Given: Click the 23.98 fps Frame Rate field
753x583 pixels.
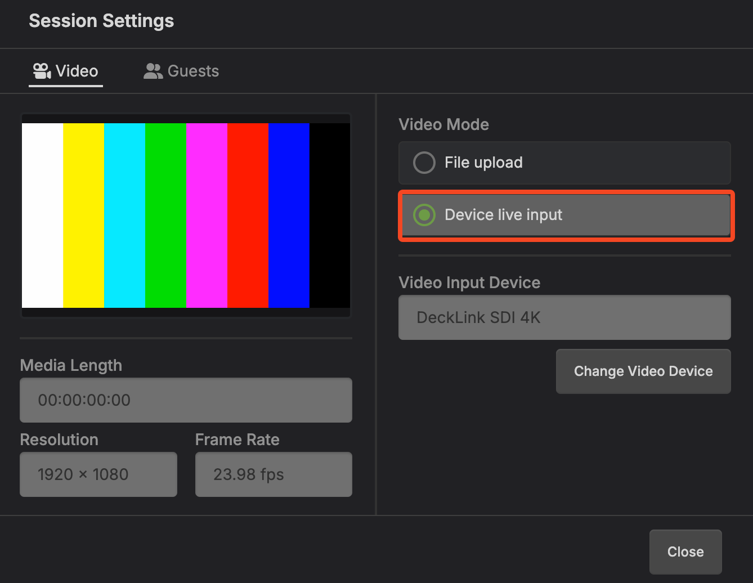Looking at the screenshot, I should click(274, 474).
